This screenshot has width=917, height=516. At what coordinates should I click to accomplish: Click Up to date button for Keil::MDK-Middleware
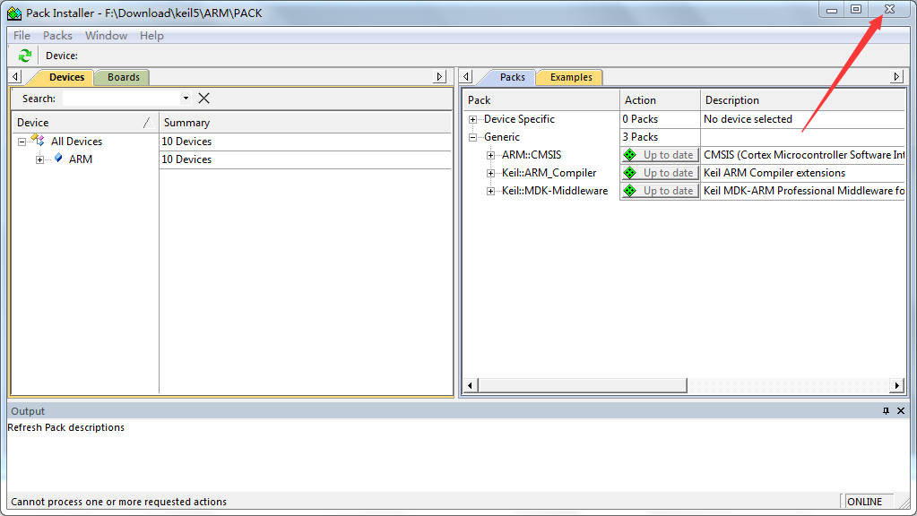[x=660, y=191]
